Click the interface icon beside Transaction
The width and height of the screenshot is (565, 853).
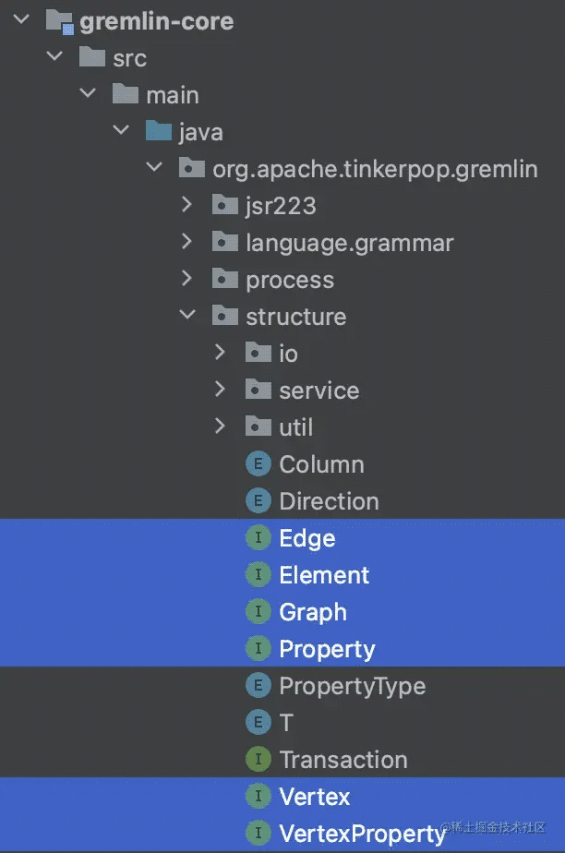258,759
